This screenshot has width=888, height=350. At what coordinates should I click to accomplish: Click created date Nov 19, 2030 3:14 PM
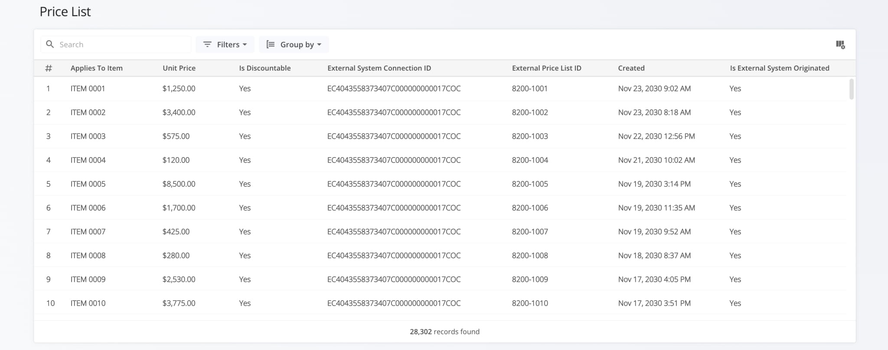click(654, 184)
